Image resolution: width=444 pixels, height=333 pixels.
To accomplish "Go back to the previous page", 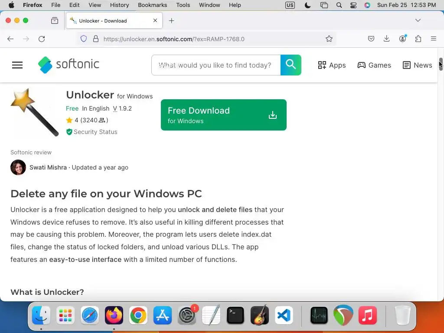I will coord(10,39).
